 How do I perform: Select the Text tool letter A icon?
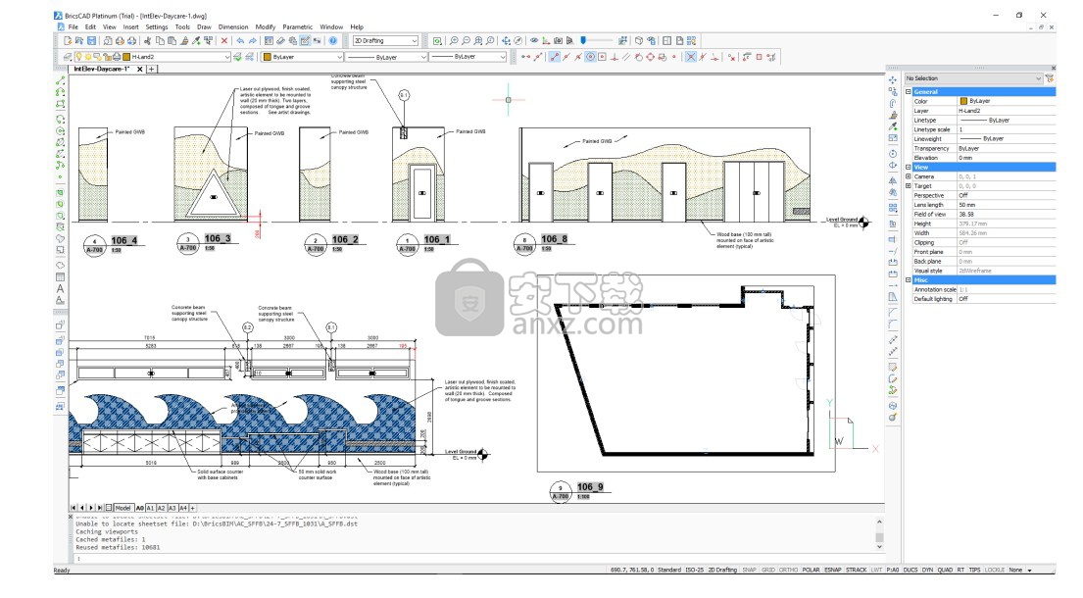pos(60,288)
